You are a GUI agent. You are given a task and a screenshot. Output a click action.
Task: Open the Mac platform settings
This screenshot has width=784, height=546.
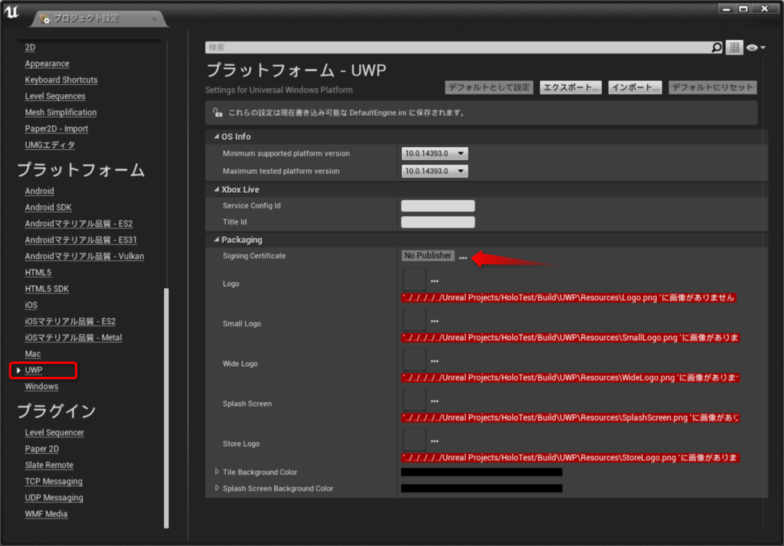(x=33, y=354)
